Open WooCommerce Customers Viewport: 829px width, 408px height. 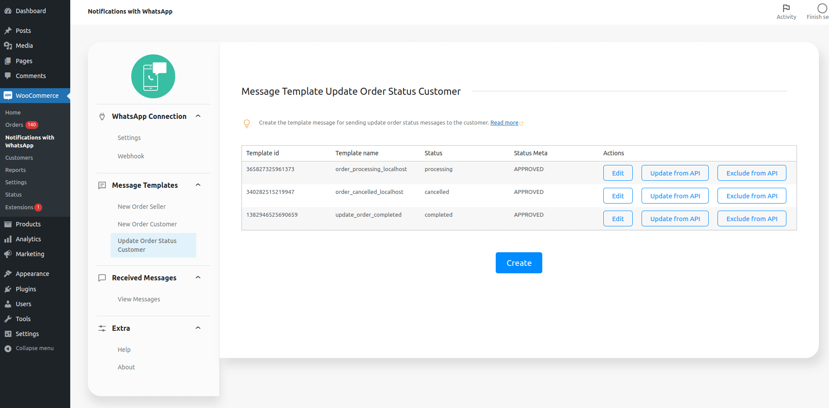click(19, 158)
